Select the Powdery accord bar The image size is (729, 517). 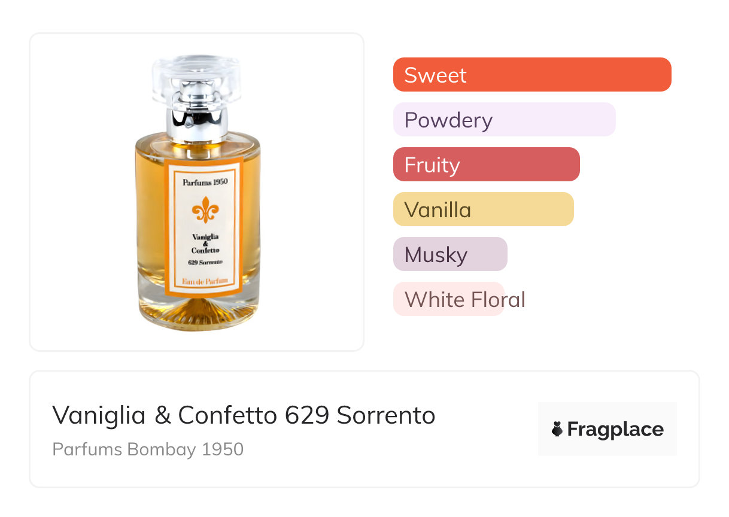pos(504,120)
